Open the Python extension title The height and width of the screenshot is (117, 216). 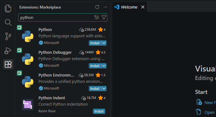click(45, 30)
